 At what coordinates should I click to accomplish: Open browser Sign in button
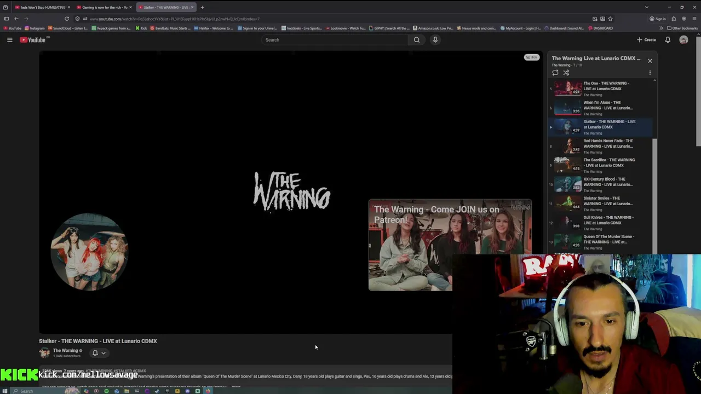coord(658,19)
